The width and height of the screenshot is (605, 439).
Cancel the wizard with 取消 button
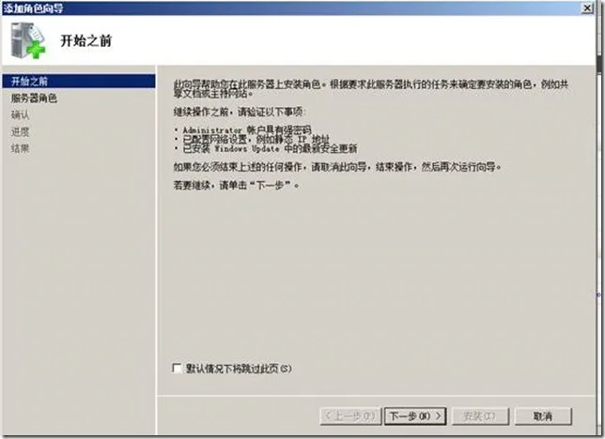pyautogui.click(x=543, y=416)
